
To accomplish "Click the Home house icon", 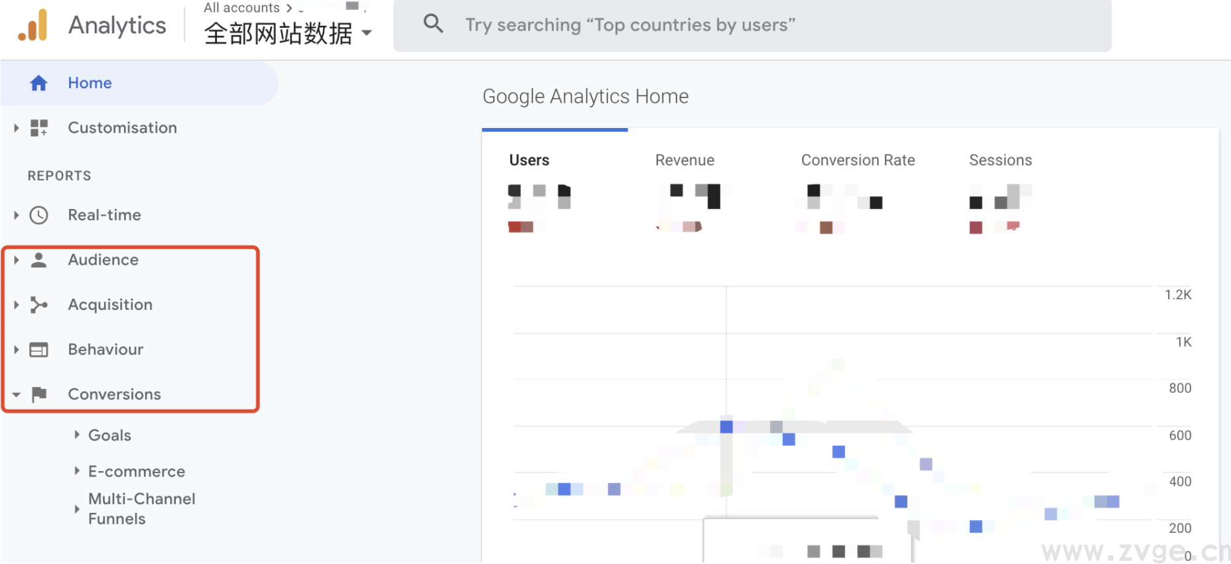I will (38, 83).
